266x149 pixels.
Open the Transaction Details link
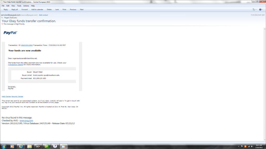pos(15,64)
